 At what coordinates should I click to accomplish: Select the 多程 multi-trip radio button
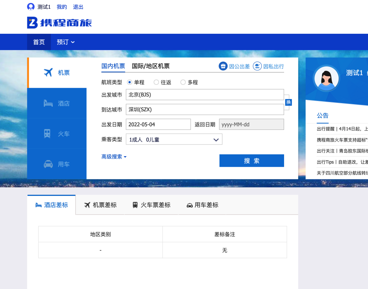pos(183,82)
